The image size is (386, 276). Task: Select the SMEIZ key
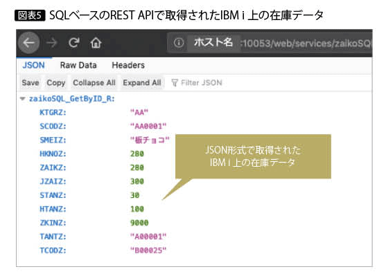(x=53, y=140)
